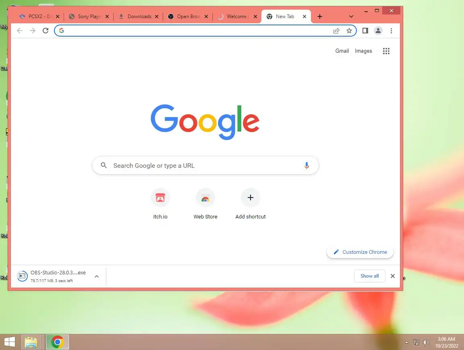Open the taskbar clock and date

[x=447, y=342]
